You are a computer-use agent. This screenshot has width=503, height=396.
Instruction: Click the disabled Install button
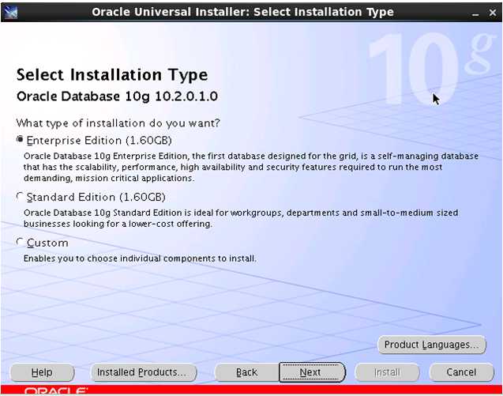[x=387, y=372]
